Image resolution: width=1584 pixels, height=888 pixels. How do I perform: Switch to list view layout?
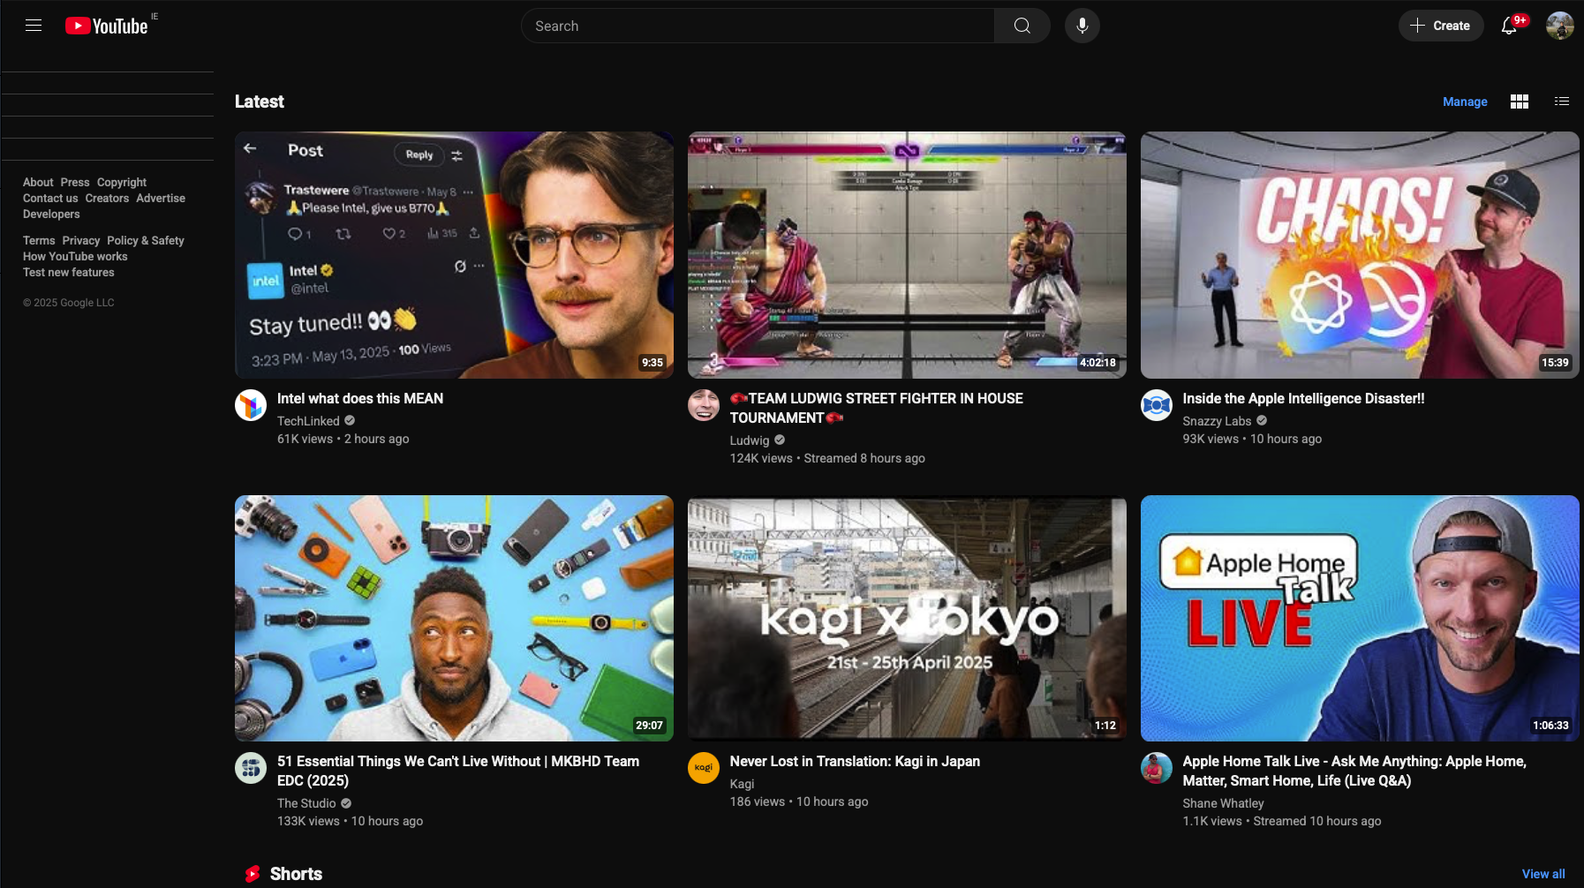1561,102
